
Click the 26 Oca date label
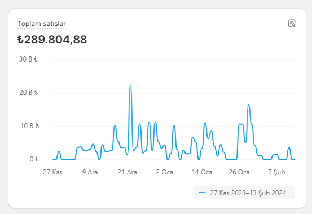pyautogui.click(x=239, y=172)
